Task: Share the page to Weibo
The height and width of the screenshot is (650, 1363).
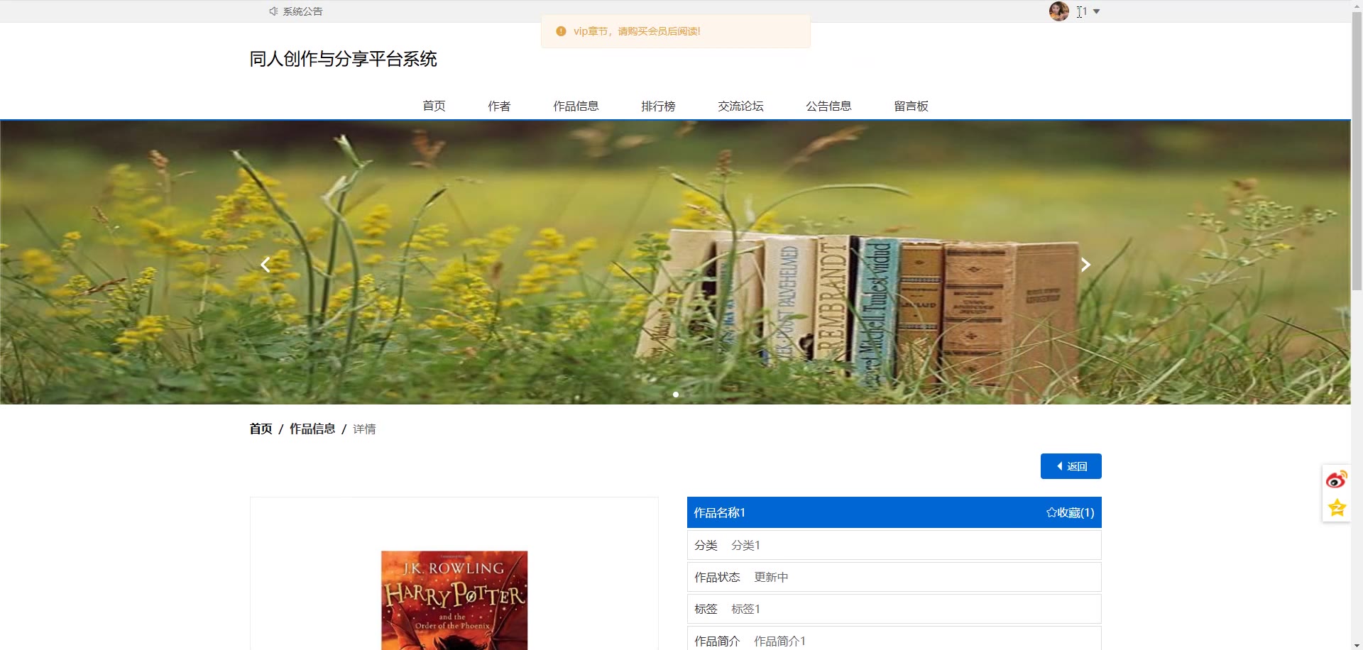Action: point(1337,480)
